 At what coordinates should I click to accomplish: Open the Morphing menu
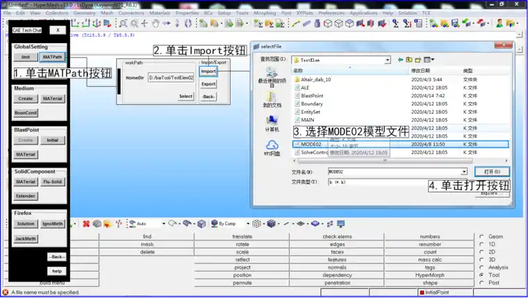(x=265, y=13)
